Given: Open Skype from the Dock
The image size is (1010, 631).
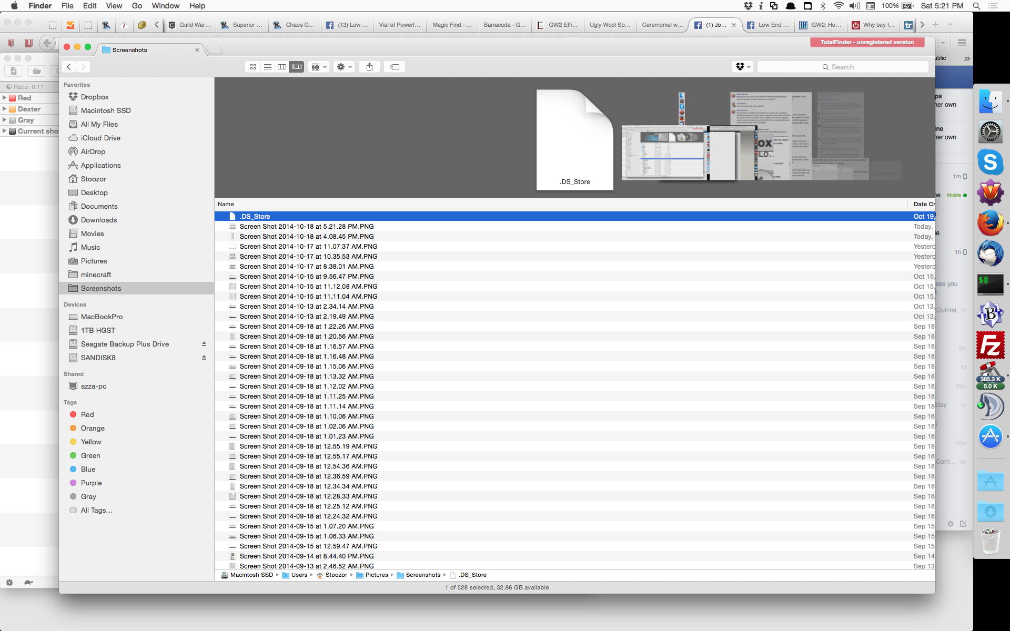Looking at the screenshot, I should point(990,162).
